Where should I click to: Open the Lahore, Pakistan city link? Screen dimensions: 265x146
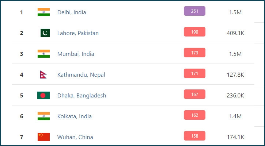pos(78,33)
